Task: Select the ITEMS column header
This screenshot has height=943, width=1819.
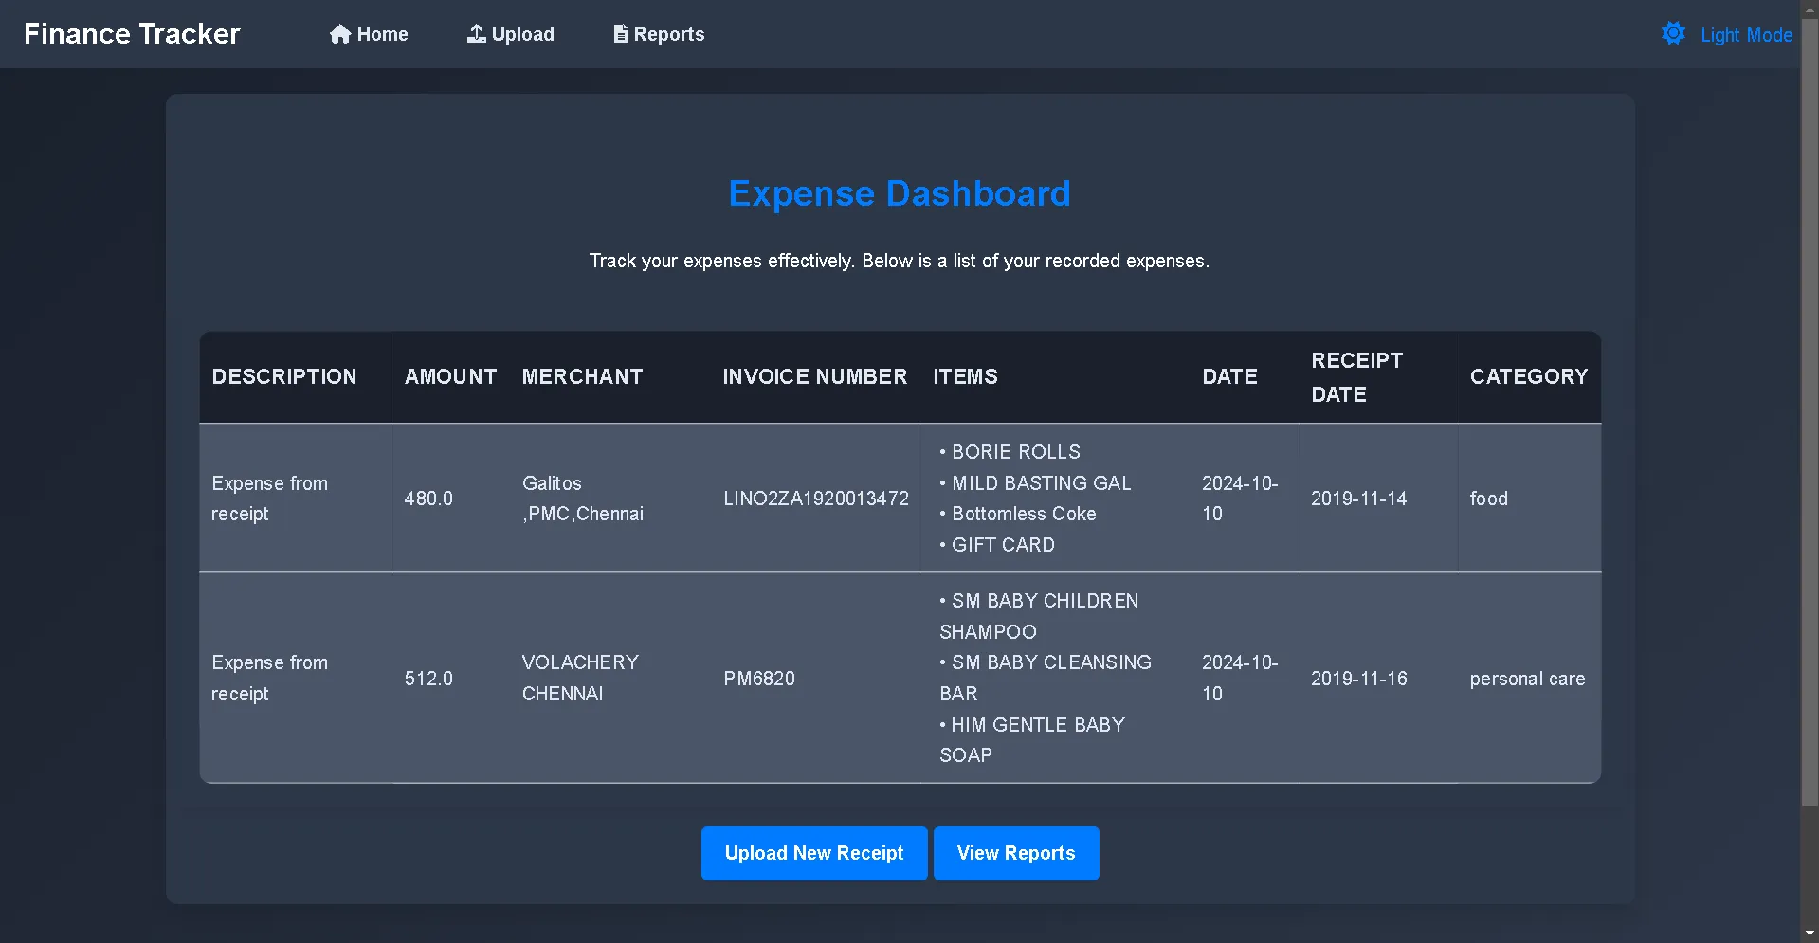Action: pyautogui.click(x=965, y=376)
